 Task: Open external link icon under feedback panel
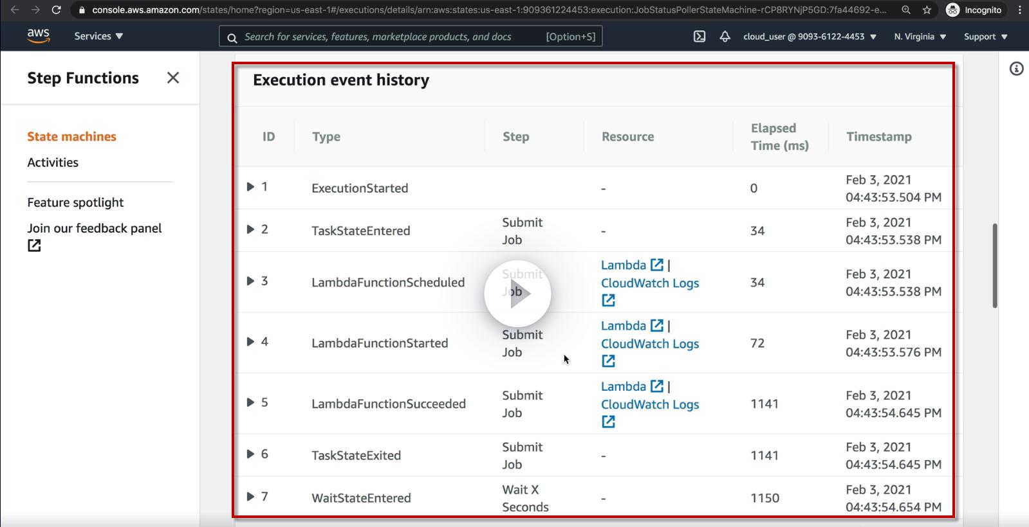coord(34,246)
